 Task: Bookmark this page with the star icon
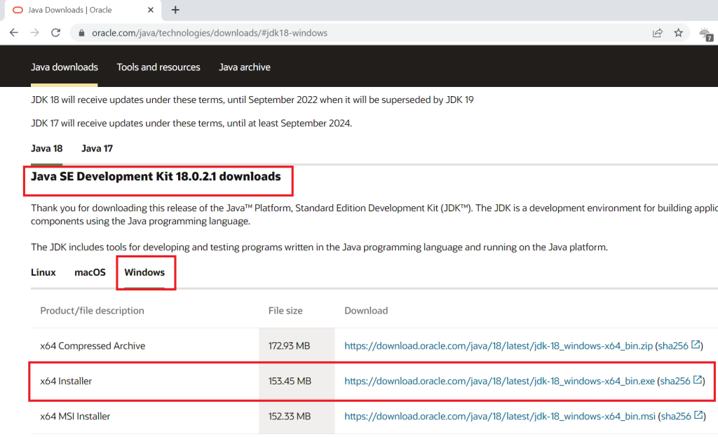[678, 33]
